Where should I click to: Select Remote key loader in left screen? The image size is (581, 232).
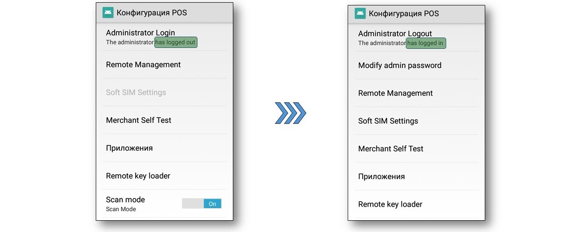[x=164, y=176]
